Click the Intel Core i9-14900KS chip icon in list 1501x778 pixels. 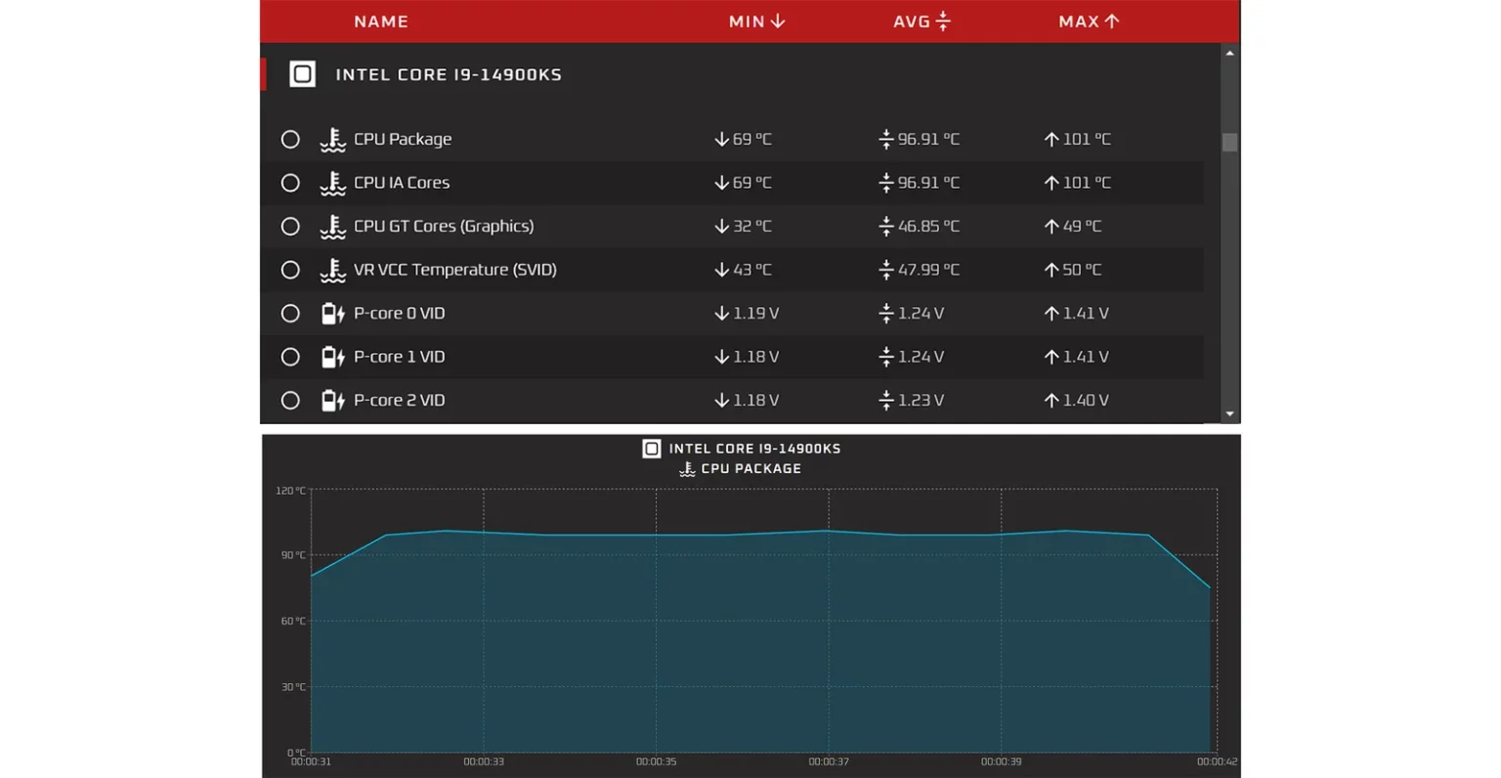pyautogui.click(x=303, y=74)
